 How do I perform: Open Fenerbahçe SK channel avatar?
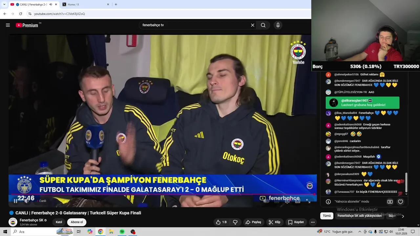pyautogui.click(x=13, y=222)
